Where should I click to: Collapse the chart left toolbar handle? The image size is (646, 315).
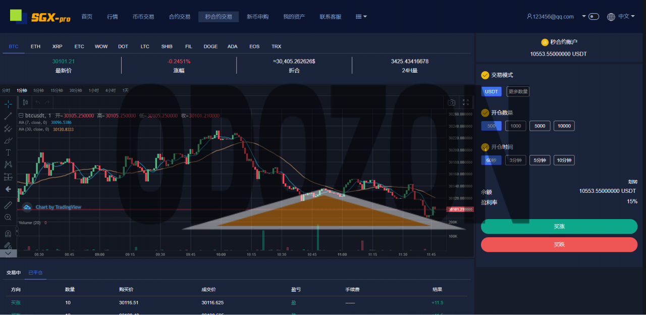point(17,231)
